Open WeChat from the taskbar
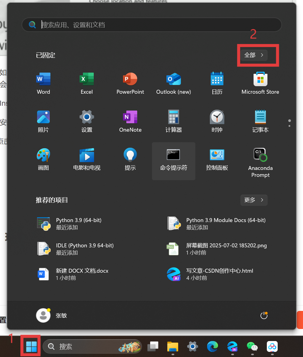This screenshot has height=357, width=303. point(252,346)
